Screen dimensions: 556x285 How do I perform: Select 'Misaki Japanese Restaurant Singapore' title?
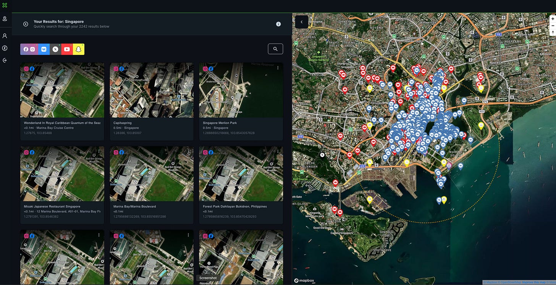click(52, 206)
